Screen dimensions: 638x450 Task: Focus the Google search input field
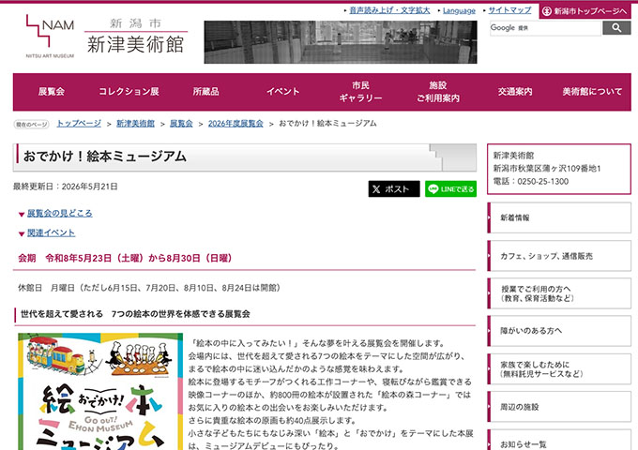[x=545, y=28]
